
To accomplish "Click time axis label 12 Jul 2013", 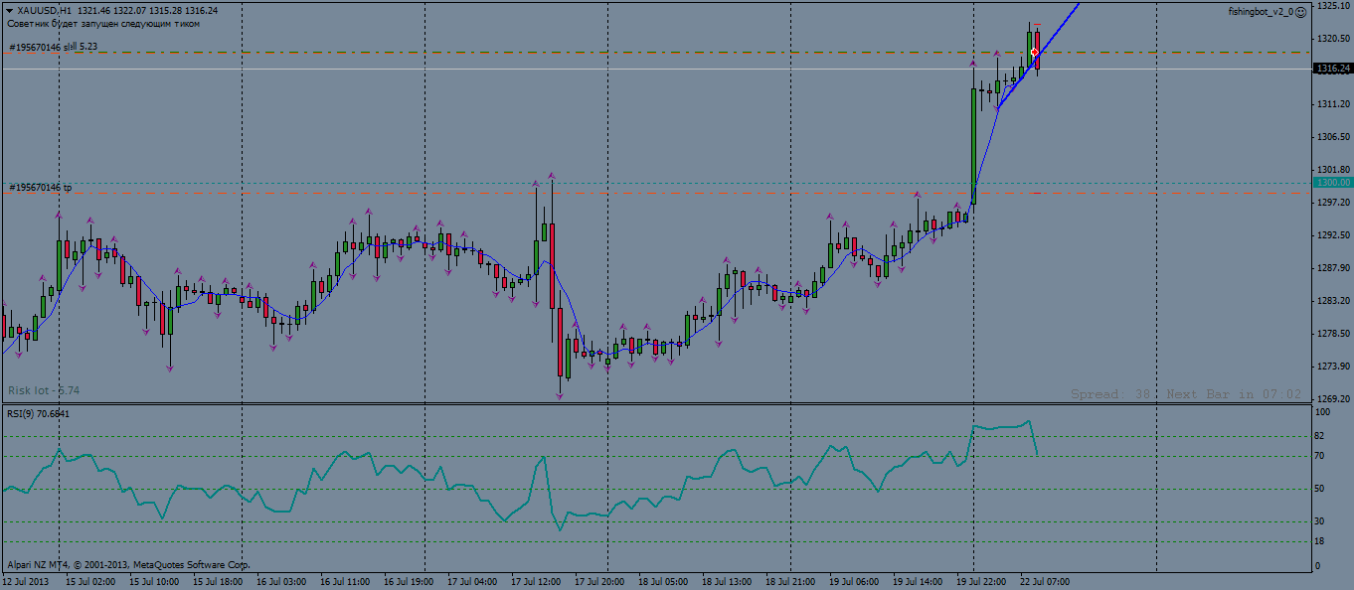I will coord(25,581).
